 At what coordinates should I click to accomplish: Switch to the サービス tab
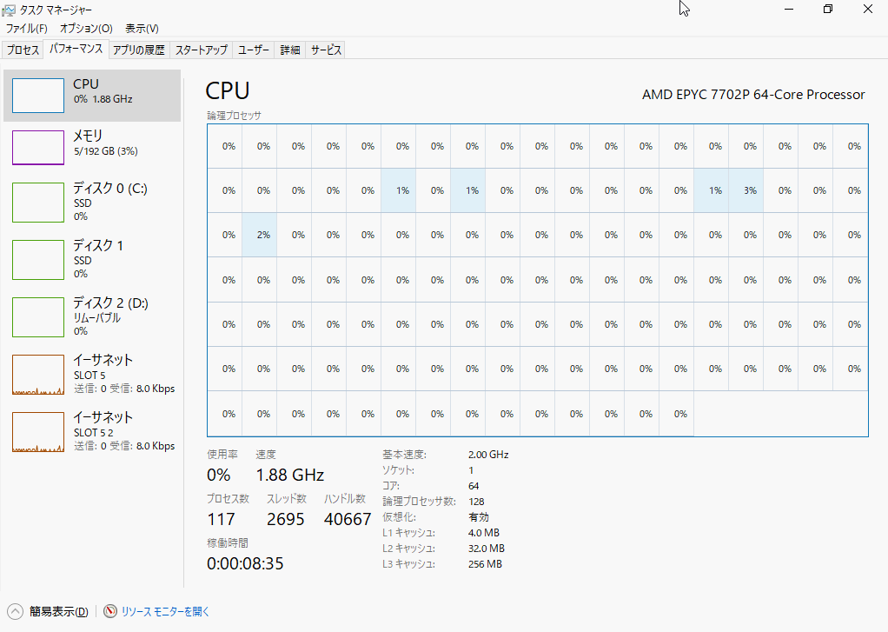326,50
